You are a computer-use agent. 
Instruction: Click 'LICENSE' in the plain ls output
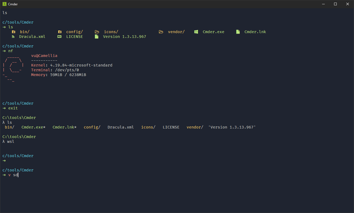click(171, 127)
